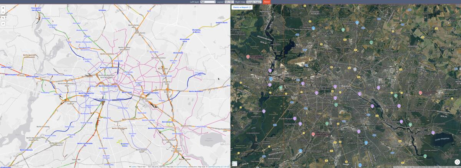
Task: Click the Berlin-Lichterfelde Ost station label
Action: click(x=85, y=144)
